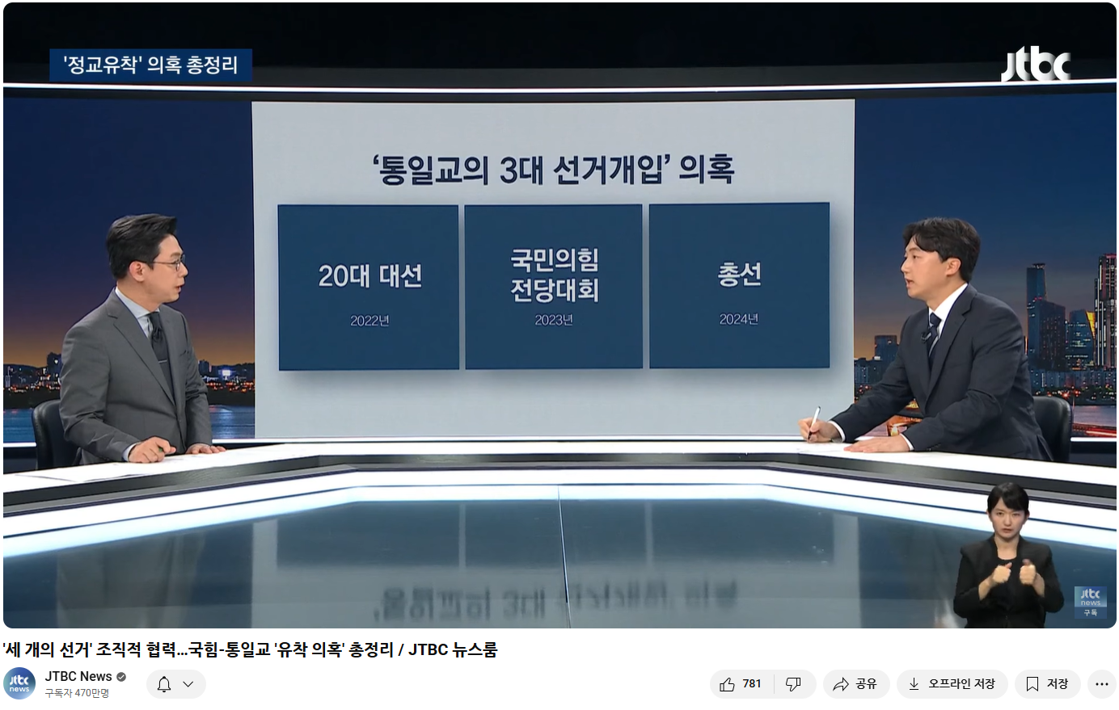Click the notification bell icon
Image resolution: width=1119 pixels, height=710 pixels.
(x=164, y=684)
